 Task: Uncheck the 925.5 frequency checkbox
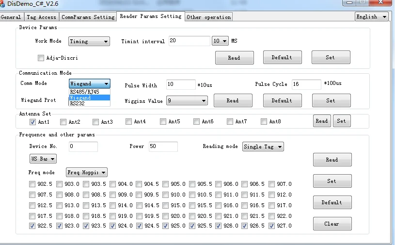point(192,226)
